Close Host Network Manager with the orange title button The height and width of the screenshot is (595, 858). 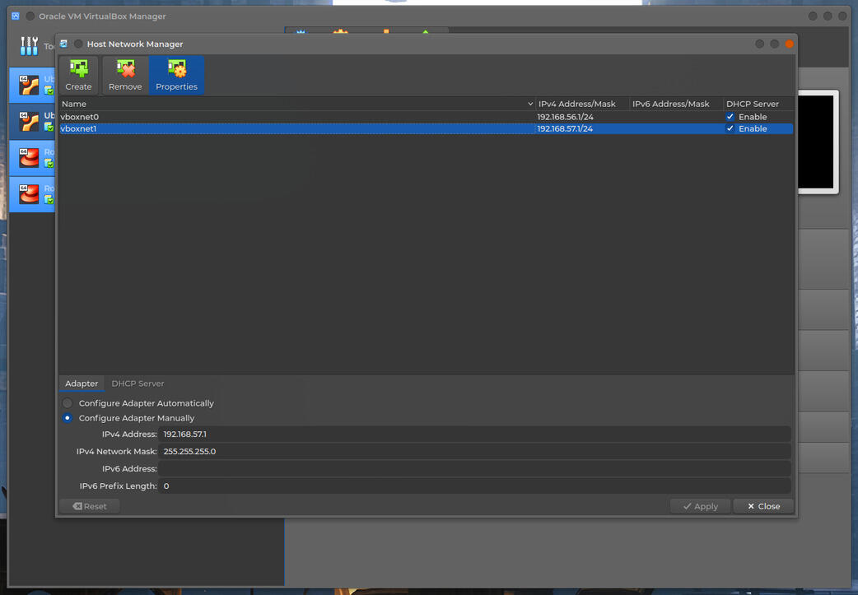789,44
